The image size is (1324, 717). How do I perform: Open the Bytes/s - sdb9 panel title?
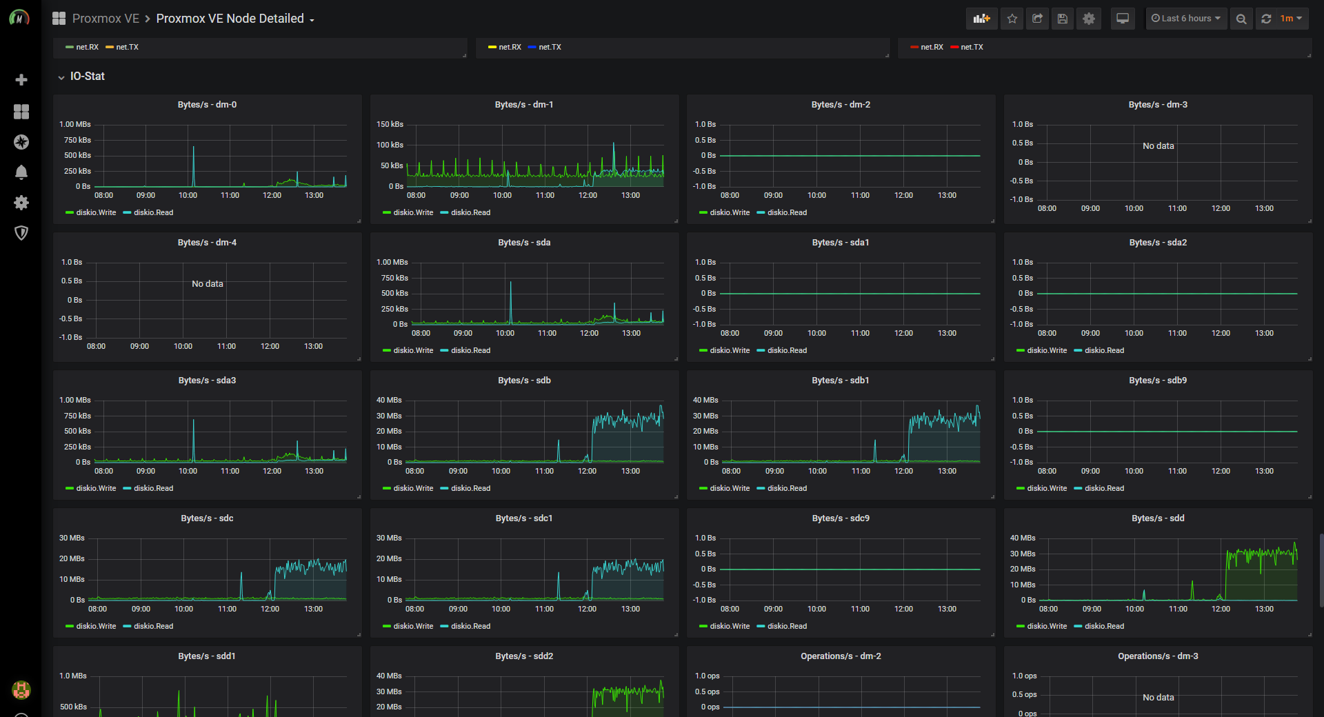pyautogui.click(x=1158, y=381)
